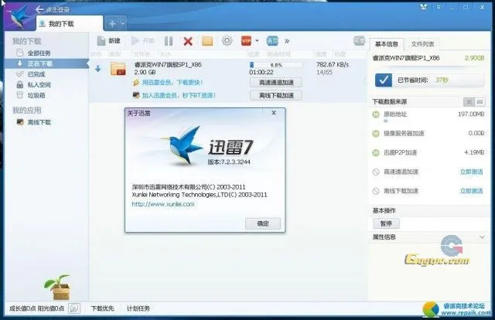Click the link 加入迅雷会员，秒下BT资源！
The image size is (495, 320).
[x=179, y=95]
